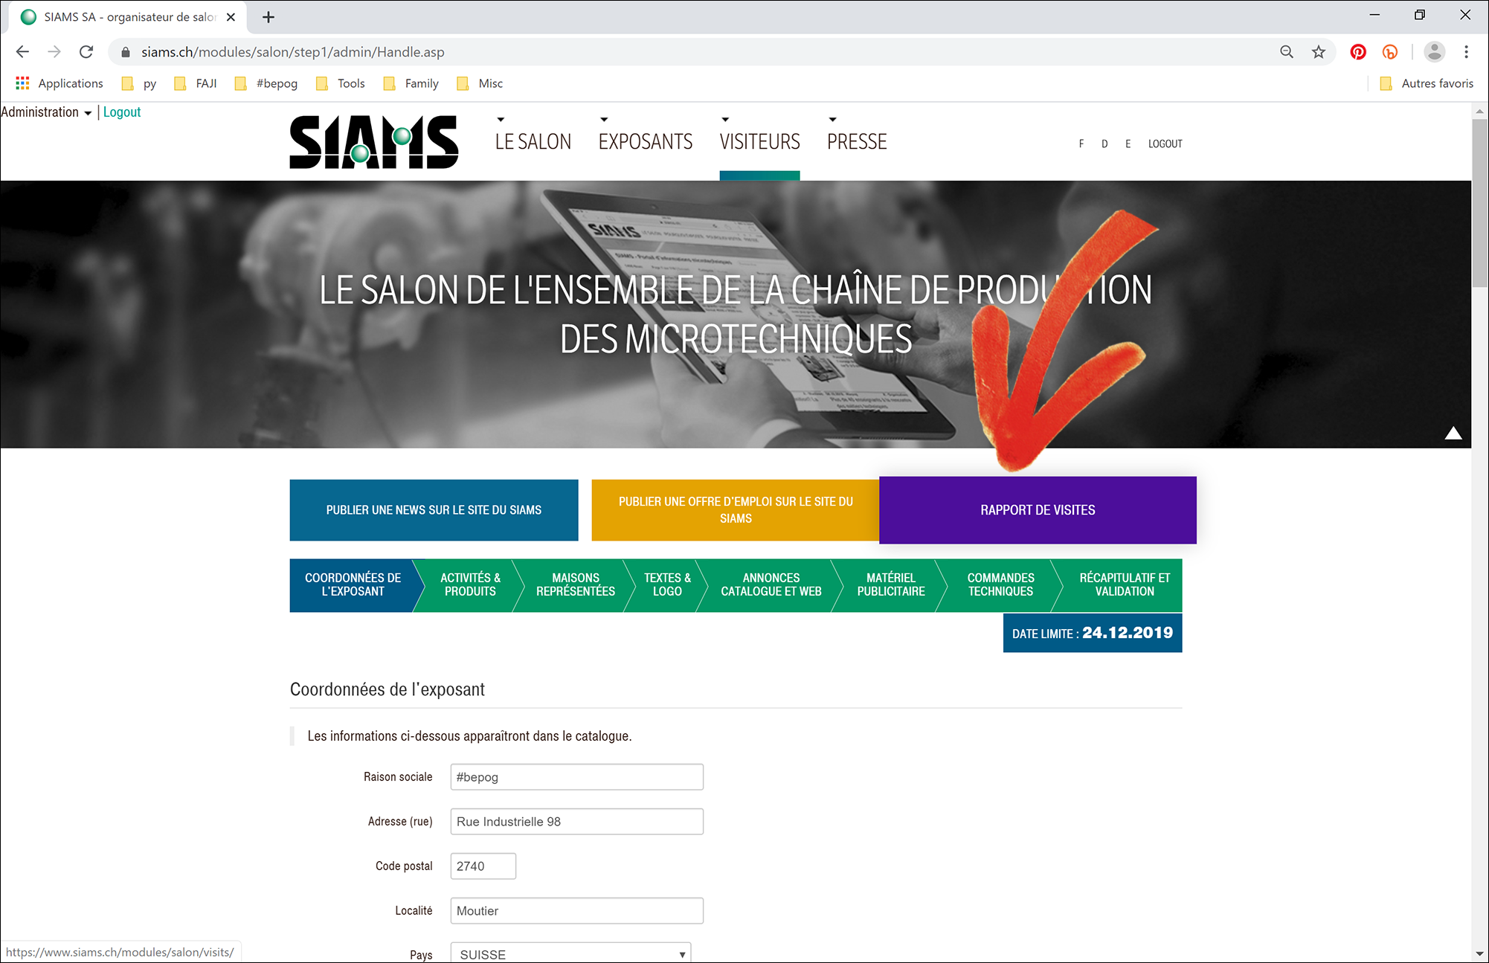Reload the page with refresh icon
1489x963 pixels.
86,52
